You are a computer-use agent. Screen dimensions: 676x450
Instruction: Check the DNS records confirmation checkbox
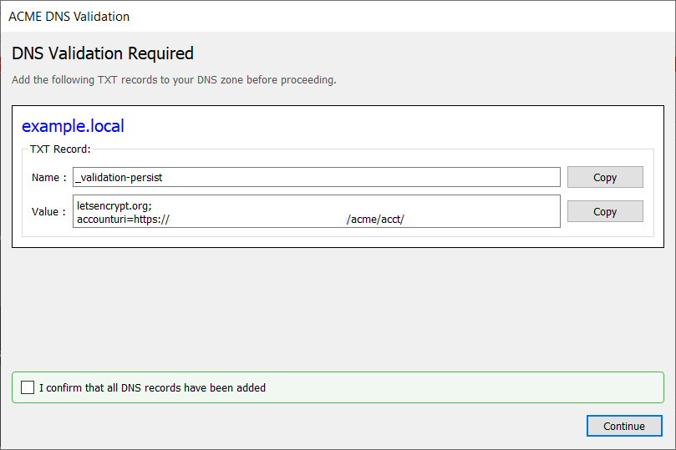[x=28, y=387]
